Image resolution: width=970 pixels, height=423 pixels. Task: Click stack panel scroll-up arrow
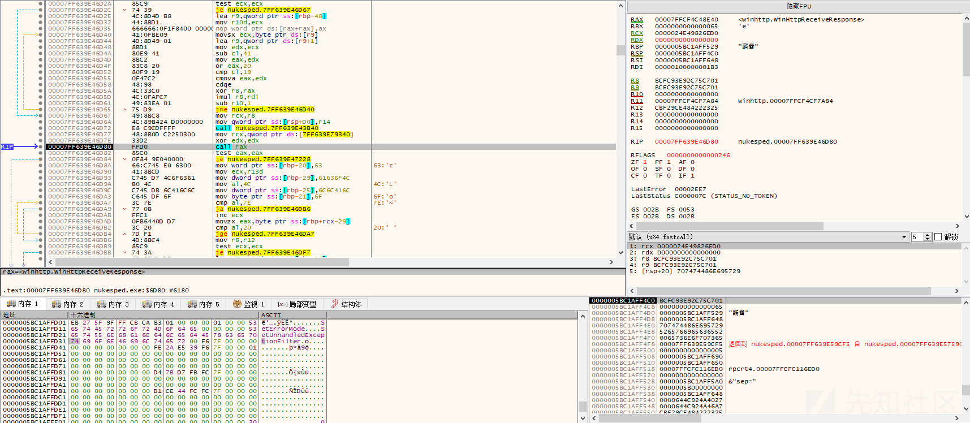[966, 301]
